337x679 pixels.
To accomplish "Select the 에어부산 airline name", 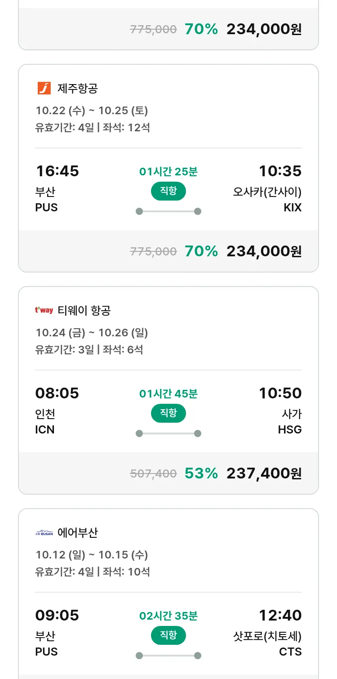I will (77, 533).
